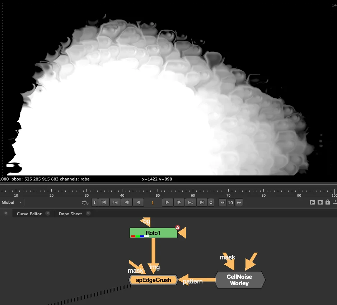Toggle the timeline range lock icon
The width and height of the screenshot is (337, 305).
click(x=328, y=202)
